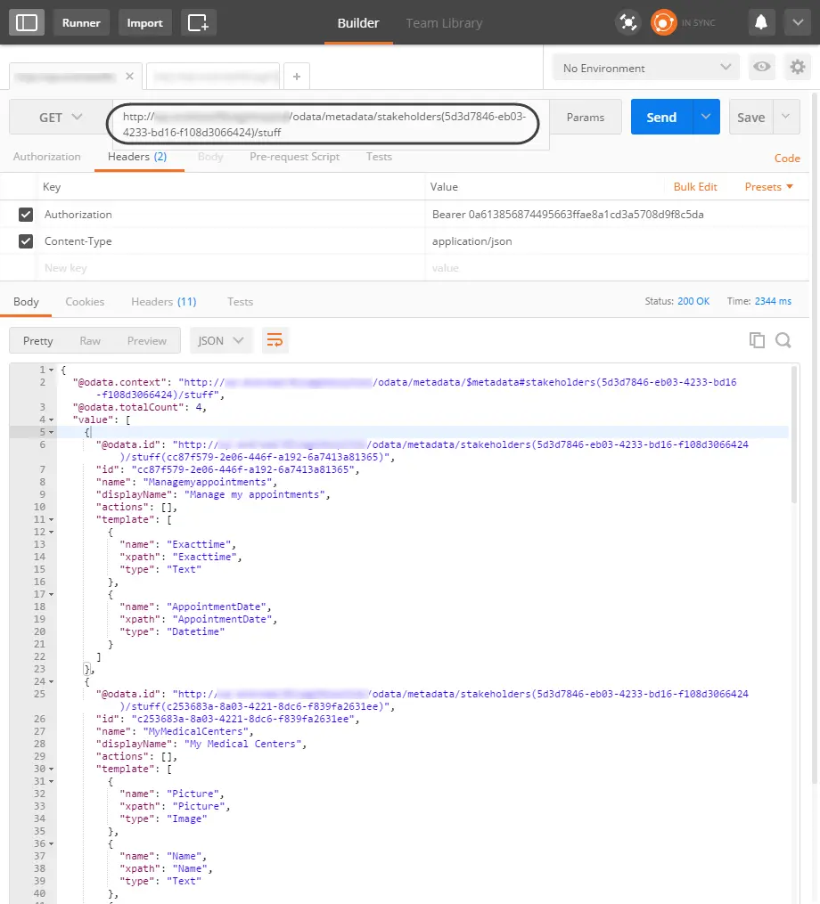This screenshot has width=820, height=904.
Task: Click the Bulk Edit link
Action: 695,187
